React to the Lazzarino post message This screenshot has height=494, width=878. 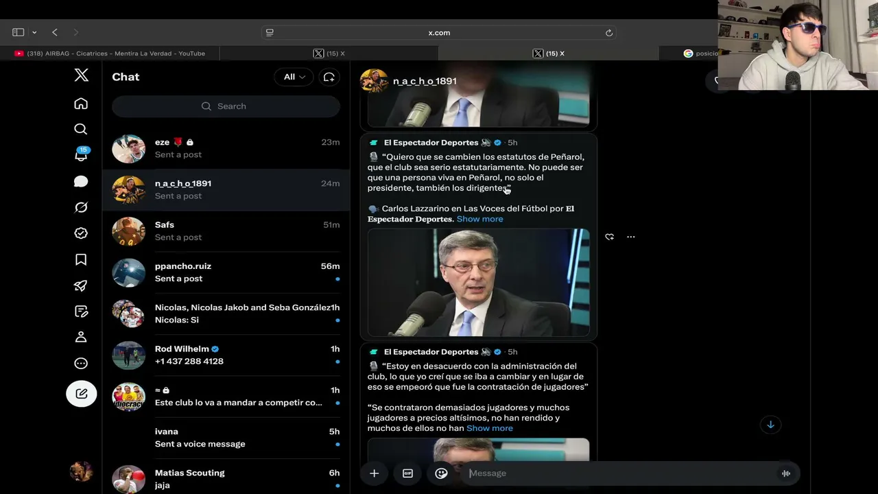(609, 237)
